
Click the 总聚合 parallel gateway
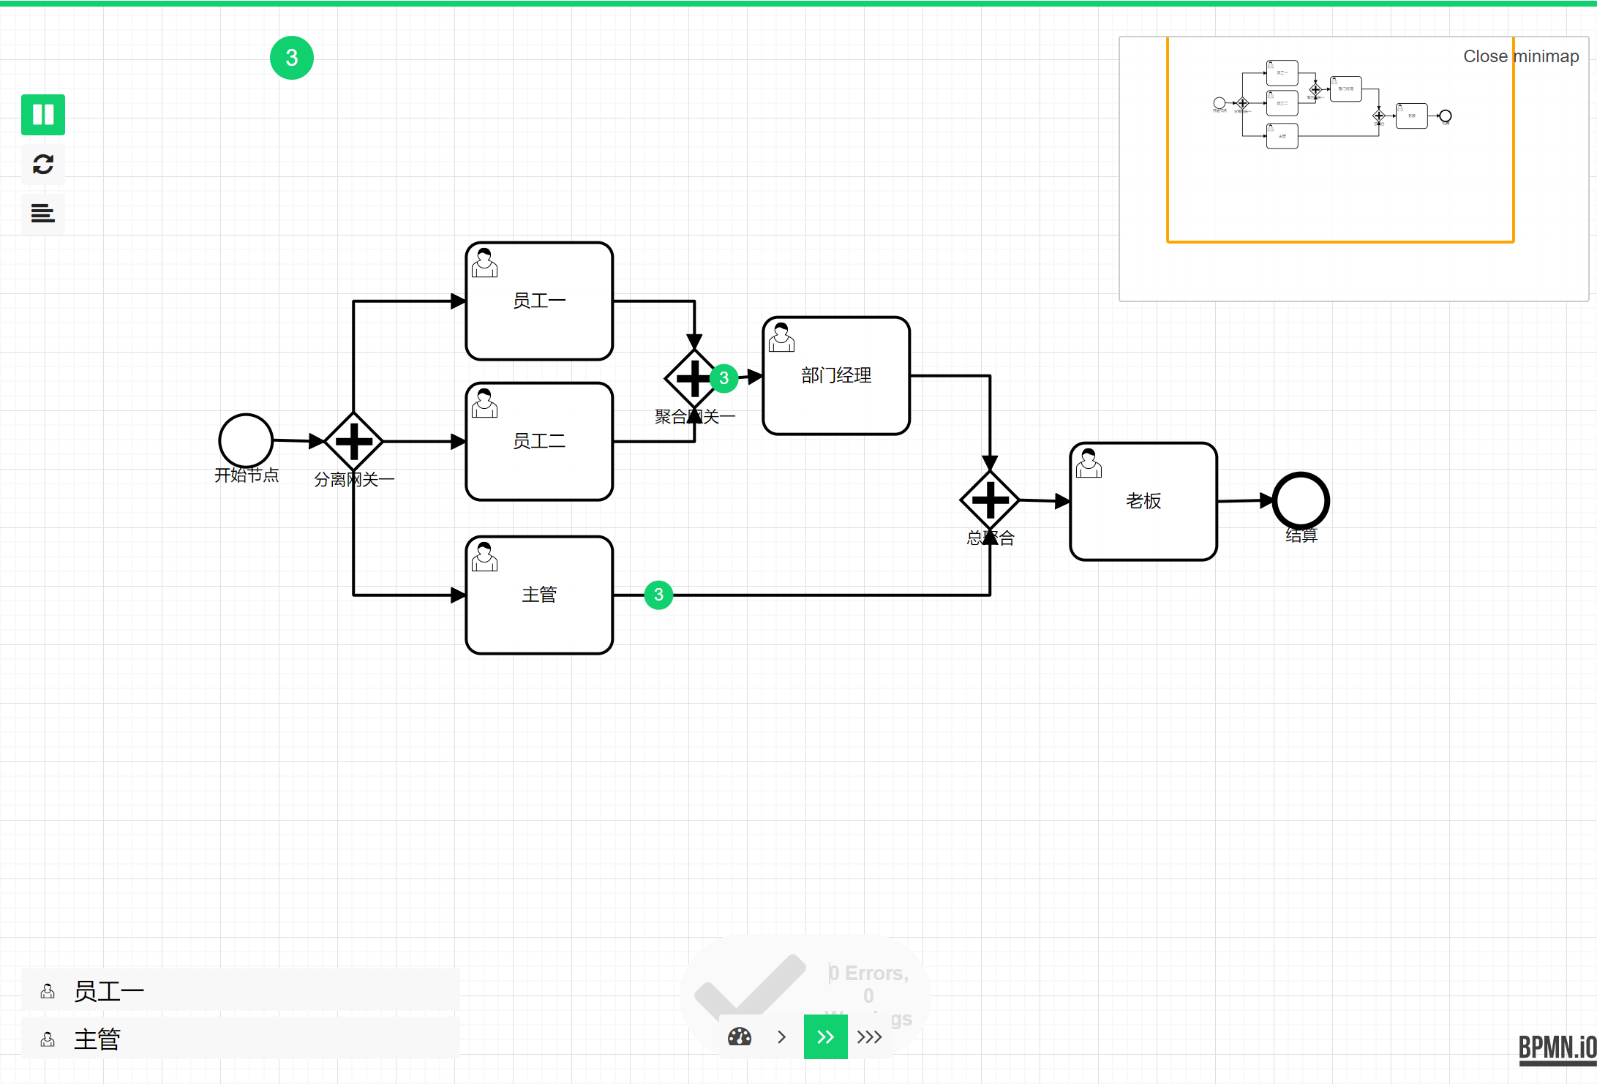click(x=990, y=500)
